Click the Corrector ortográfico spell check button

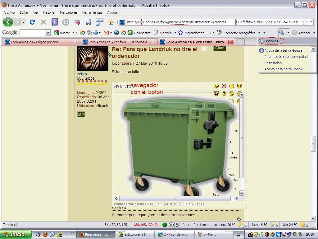pyautogui.click(x=236, y=33)
